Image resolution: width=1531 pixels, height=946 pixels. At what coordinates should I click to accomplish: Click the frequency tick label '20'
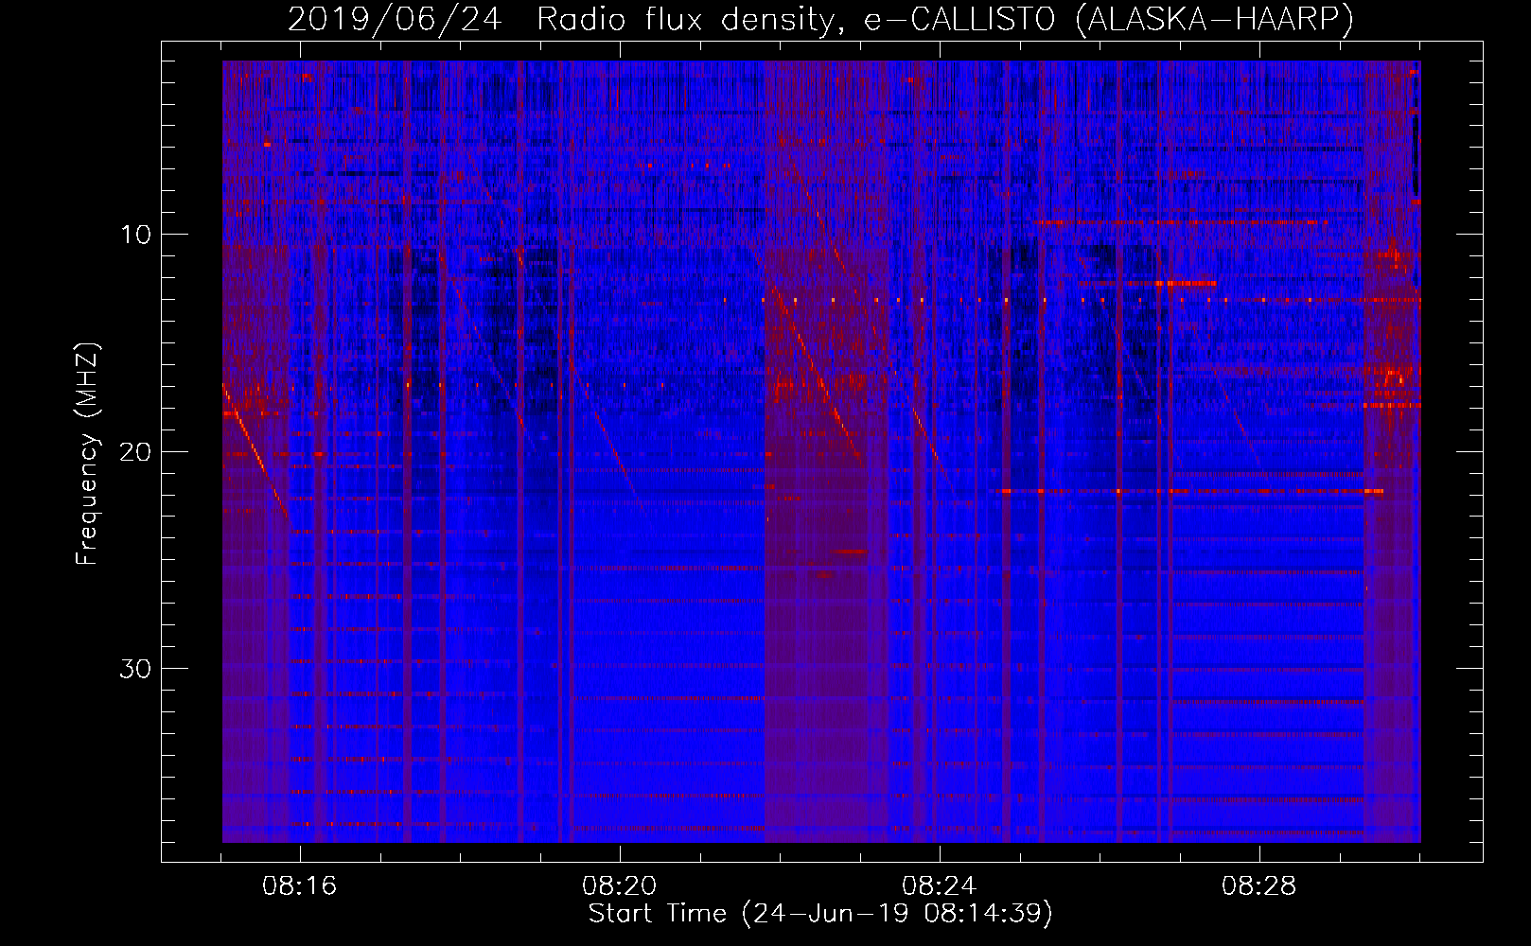coord(136,451)
